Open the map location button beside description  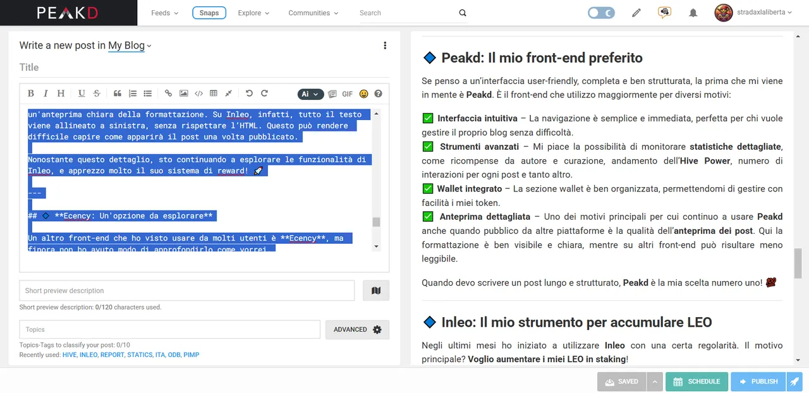[x=376, y=291]
